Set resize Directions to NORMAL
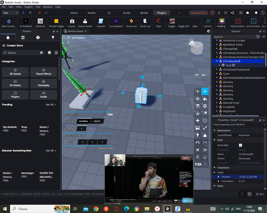The width and height of the screenshot is (267, 213). 84,121
